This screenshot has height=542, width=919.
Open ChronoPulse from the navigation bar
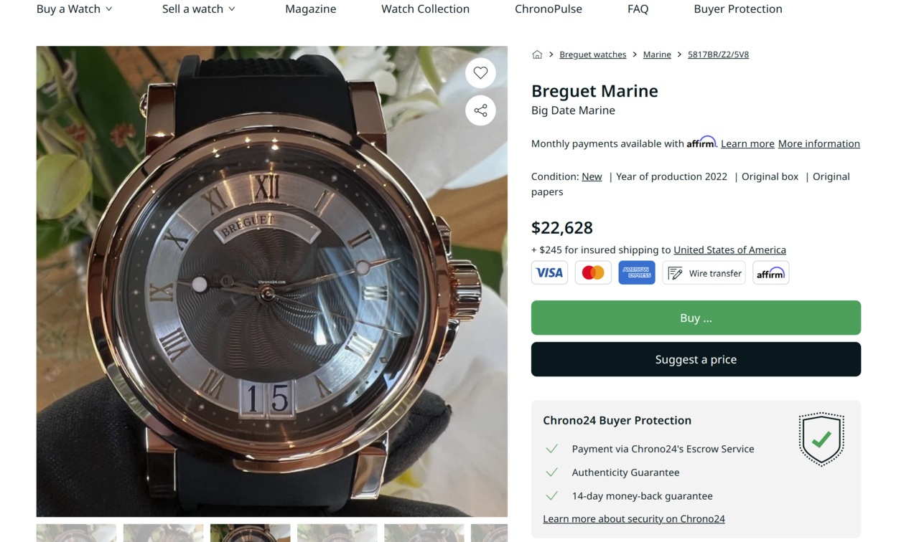coord(549,9)
